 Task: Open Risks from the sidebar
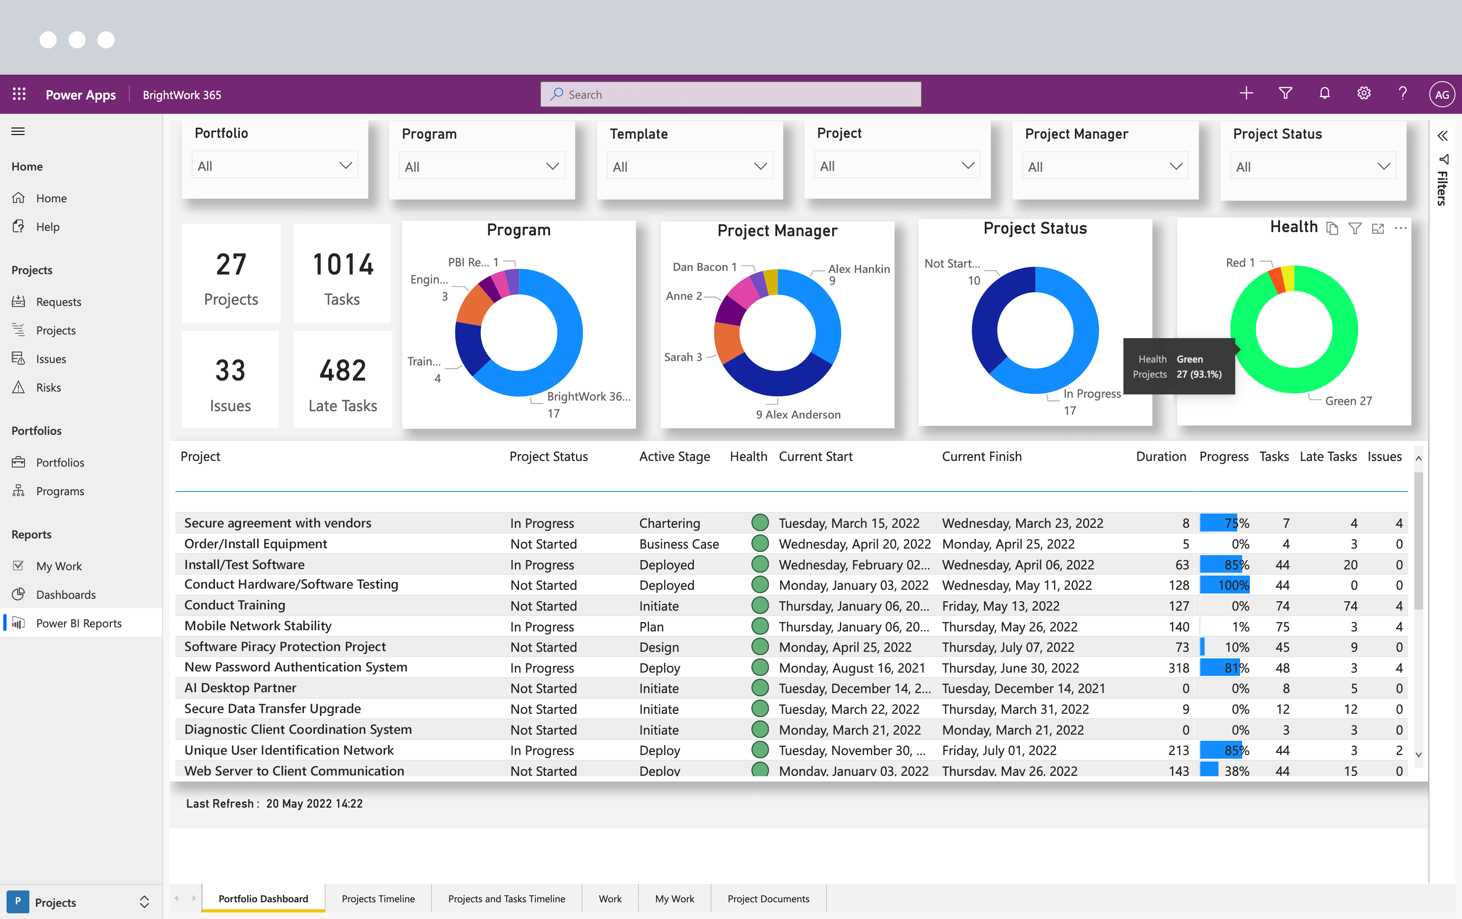pos(49,387)
